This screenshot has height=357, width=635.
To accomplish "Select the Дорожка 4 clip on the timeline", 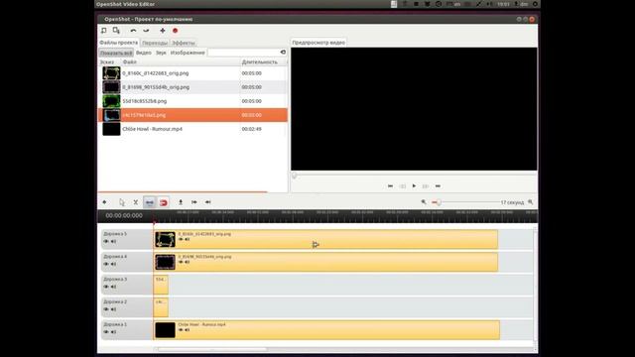I will (x=325, y=262).
